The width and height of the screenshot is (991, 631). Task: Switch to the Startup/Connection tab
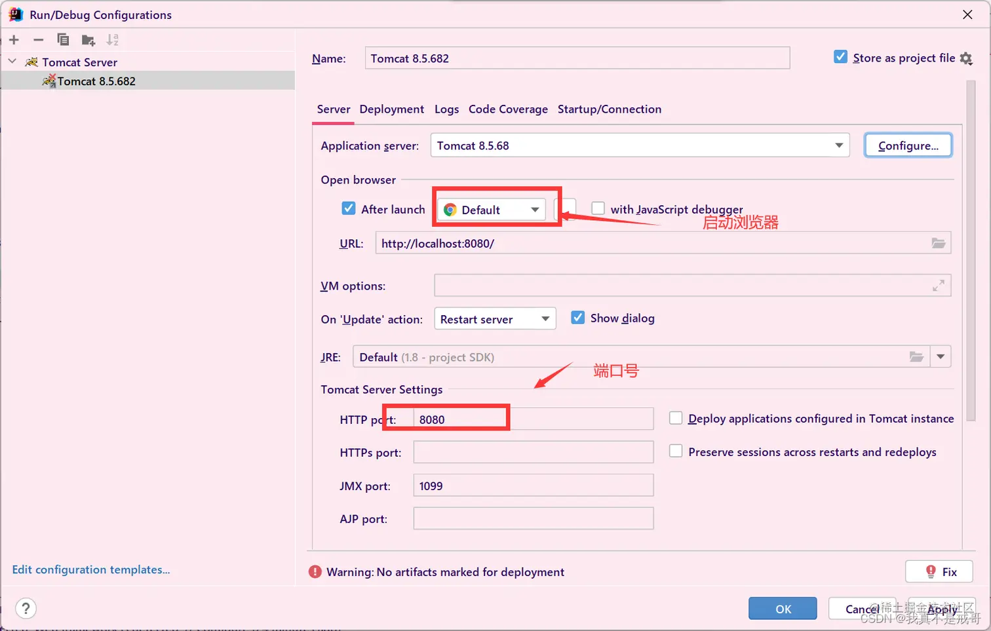tap(610, 109)
